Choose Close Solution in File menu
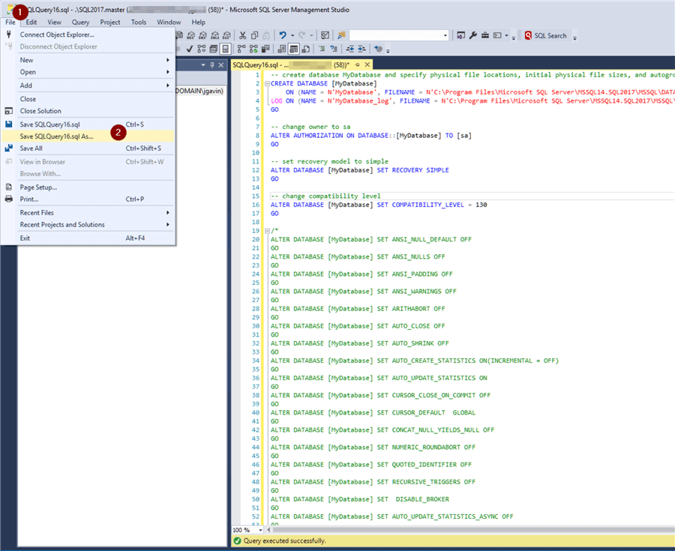 click(x=88, y=111)
